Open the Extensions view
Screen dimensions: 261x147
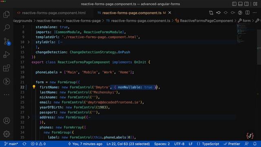click(7, 68)
